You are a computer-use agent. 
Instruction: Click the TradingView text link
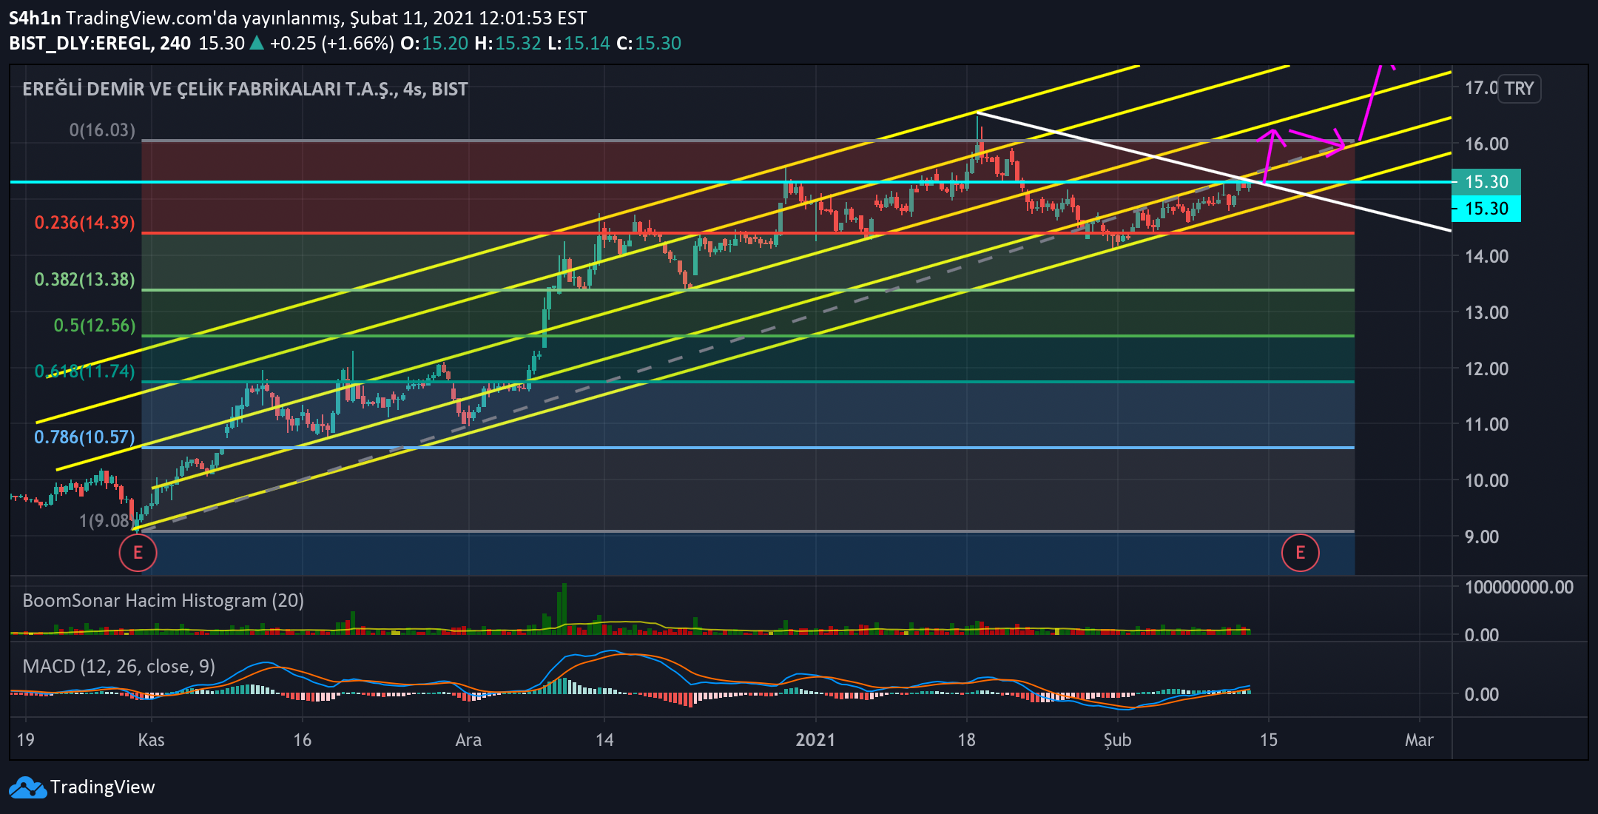point(102,787)
